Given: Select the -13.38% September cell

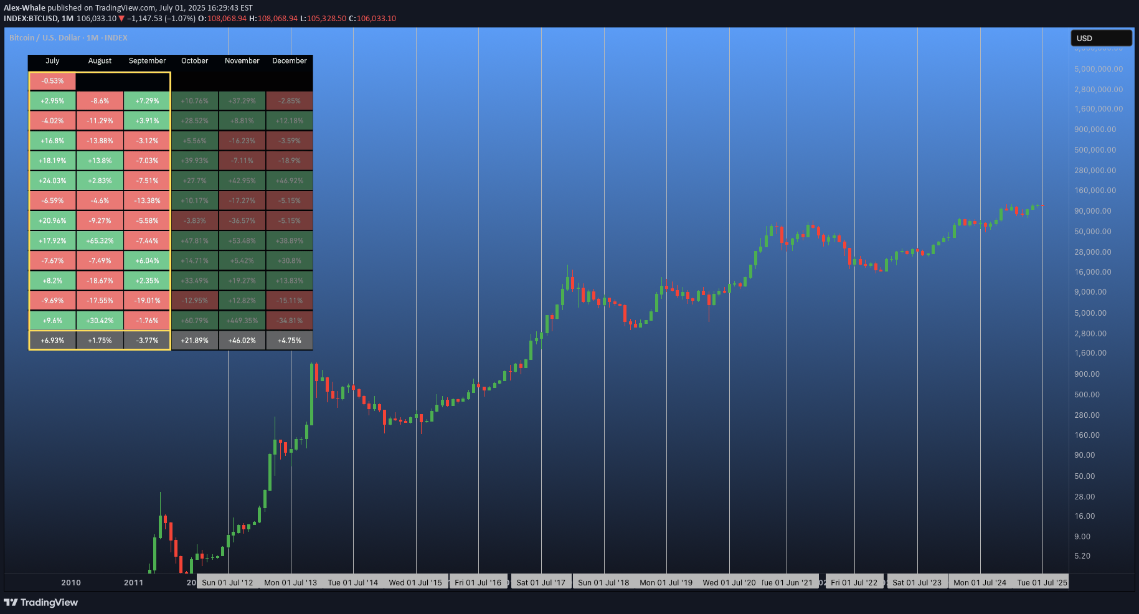Looking at the screenshot, I should (147, 201).
